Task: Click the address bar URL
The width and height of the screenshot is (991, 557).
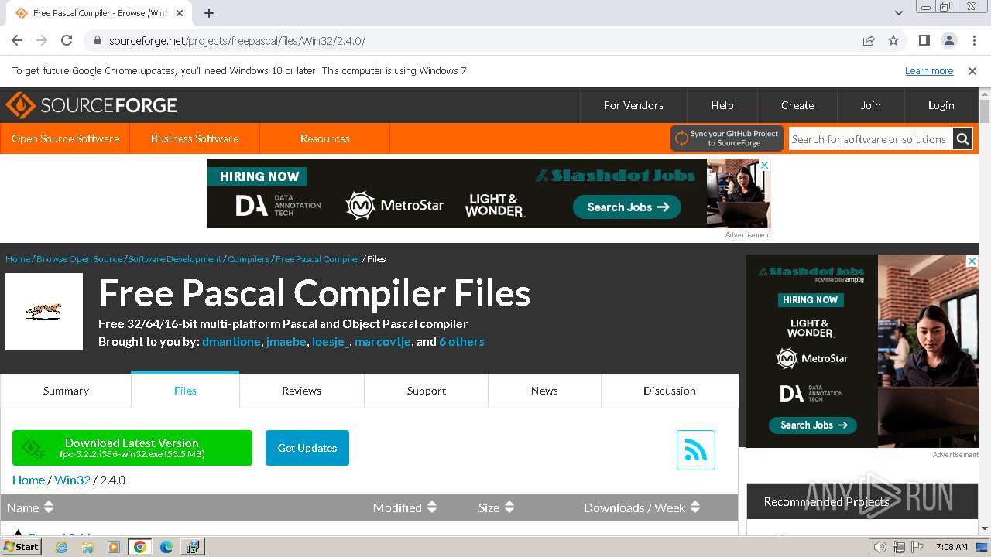Action: pyautogui.click(x=237, y=40)
